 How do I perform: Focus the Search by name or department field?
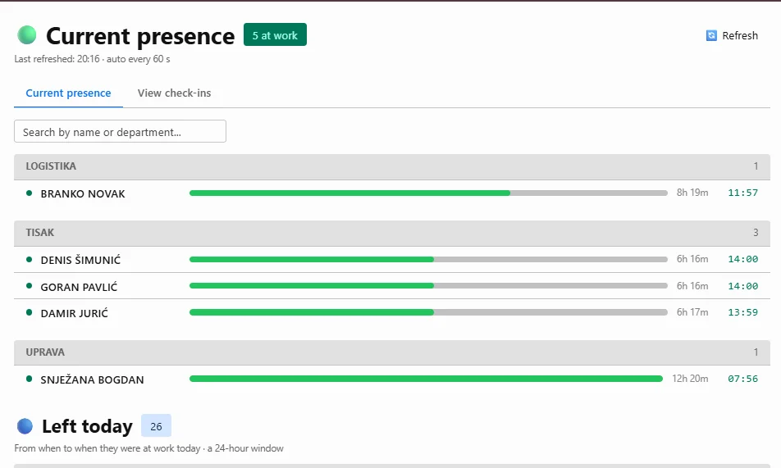tap(120, 131)
